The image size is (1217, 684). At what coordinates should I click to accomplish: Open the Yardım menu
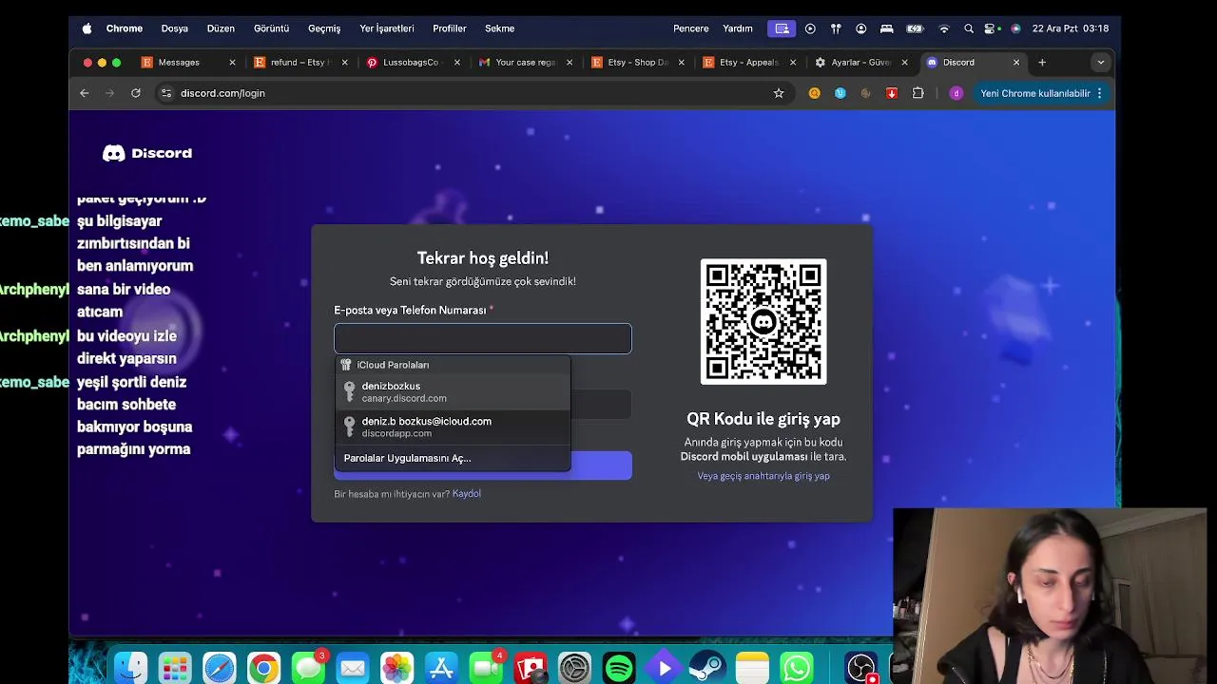pyautogui.click(x=738, y=28)
